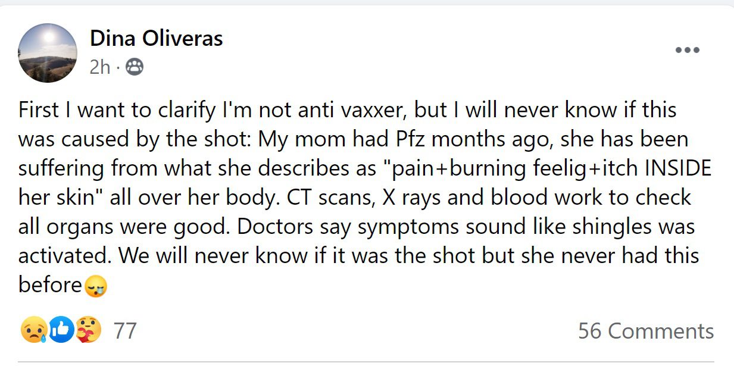Image resolution: width=734 pixels, height=366 pixels.
Task: Open the three-dot post options menu
Action: [688, 51]
